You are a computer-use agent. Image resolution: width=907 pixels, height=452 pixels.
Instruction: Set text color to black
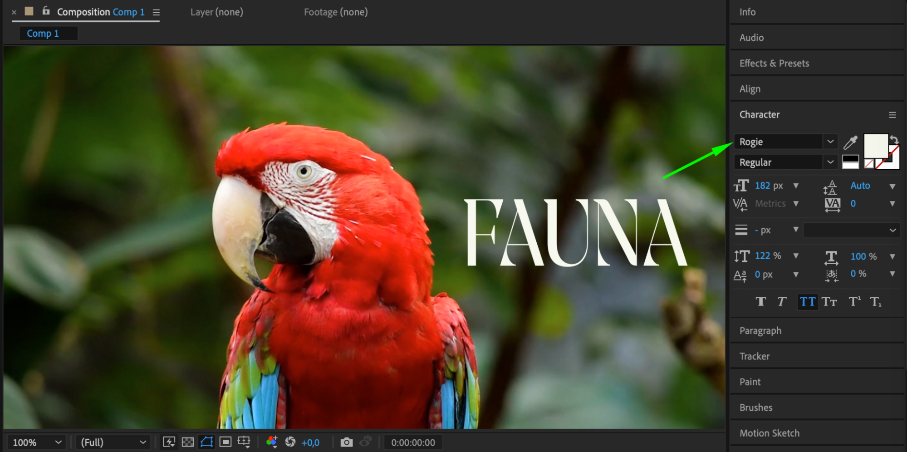(850, 159)
